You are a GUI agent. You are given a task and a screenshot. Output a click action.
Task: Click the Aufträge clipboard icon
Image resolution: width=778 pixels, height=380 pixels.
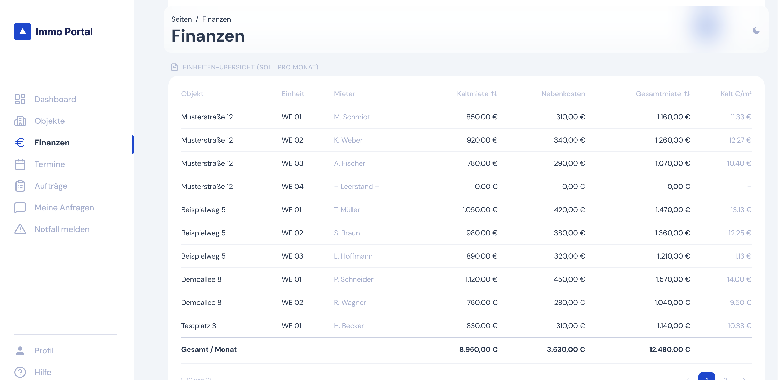20,186
